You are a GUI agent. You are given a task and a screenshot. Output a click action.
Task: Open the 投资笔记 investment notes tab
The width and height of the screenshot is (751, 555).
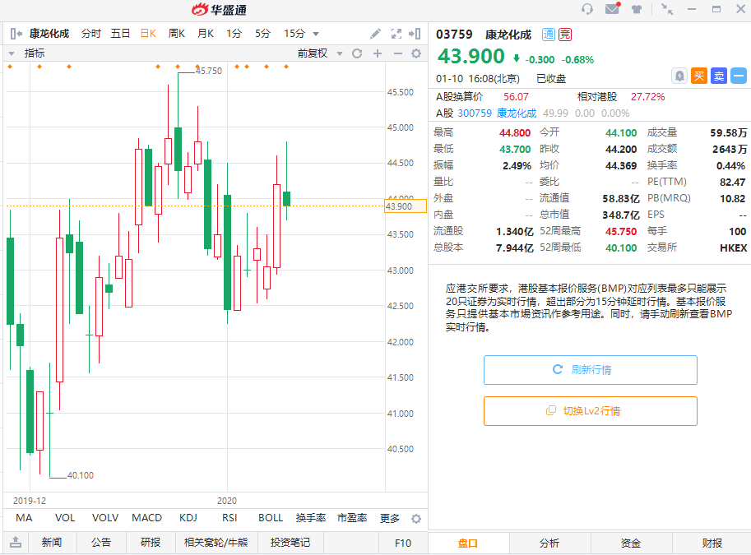[x=290, y=543]
